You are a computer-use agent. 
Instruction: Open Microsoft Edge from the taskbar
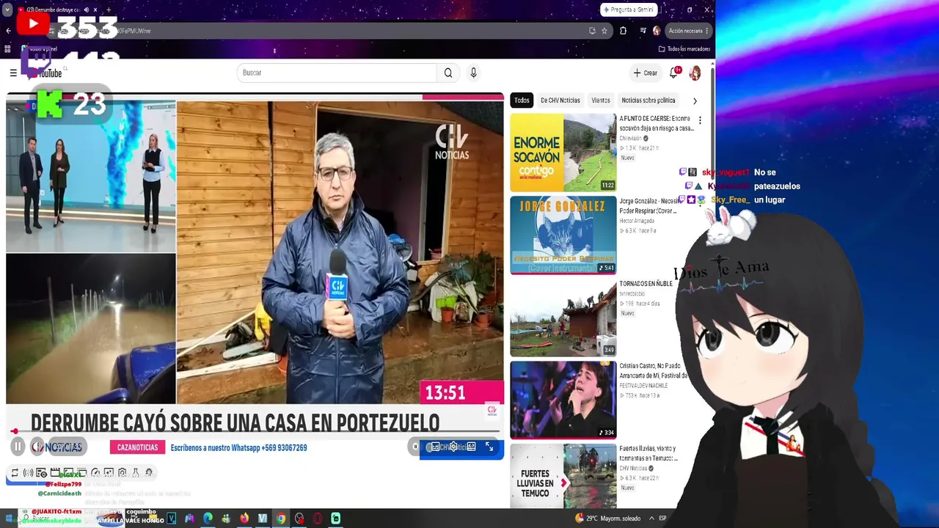tap(208, 518)
